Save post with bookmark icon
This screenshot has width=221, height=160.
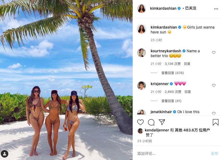pos(216,122)
